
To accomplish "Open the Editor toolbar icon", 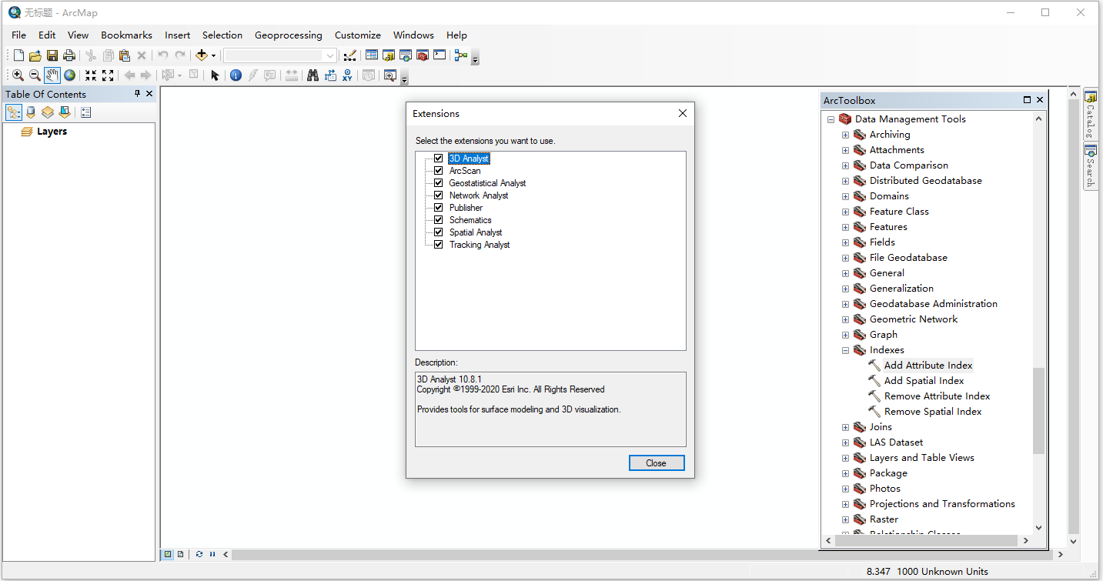I will tap(350, 55).
